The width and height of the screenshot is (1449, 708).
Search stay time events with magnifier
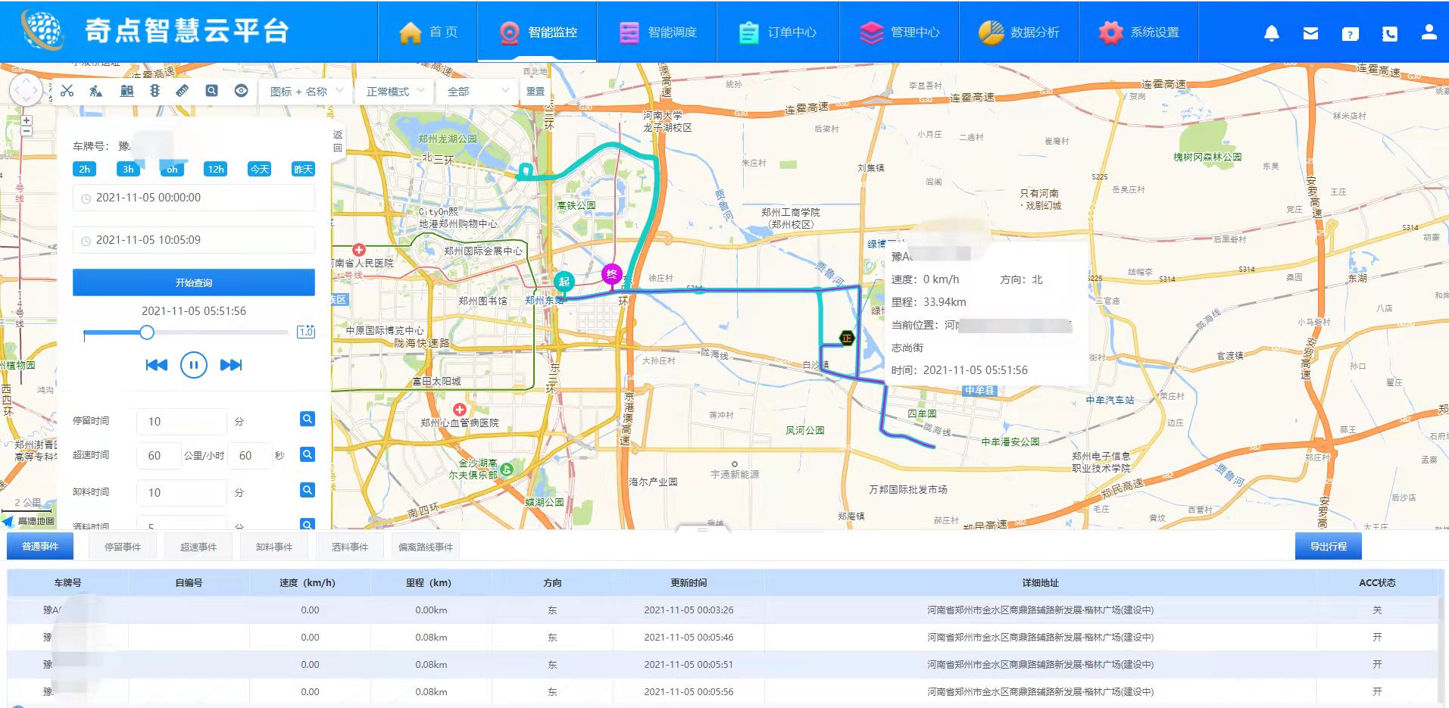[x=308, y=419]
